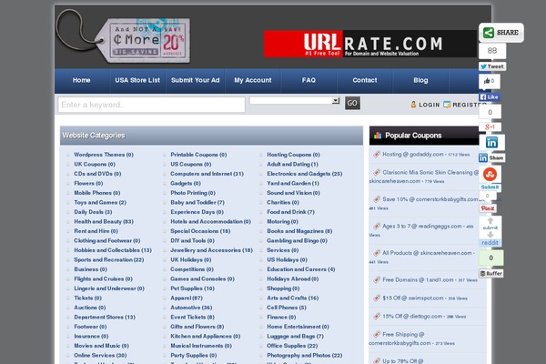Click the URLRATE.COM banner ad

[x=370, y=44]
